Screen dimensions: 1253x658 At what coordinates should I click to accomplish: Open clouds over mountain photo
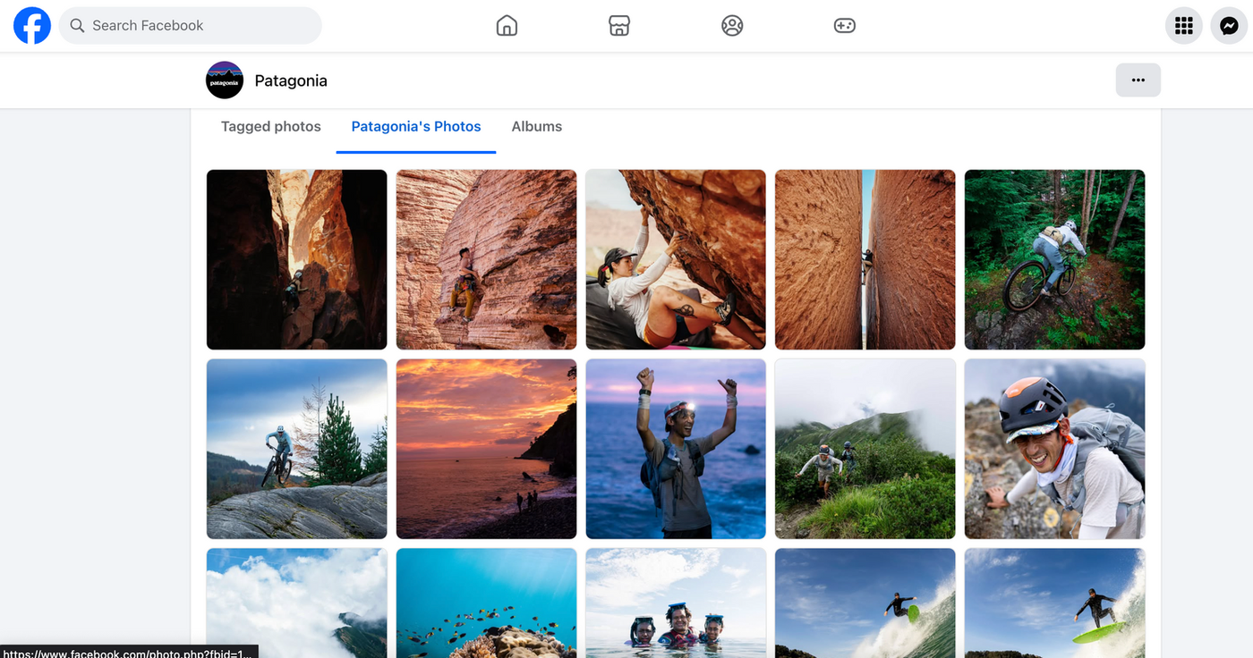[x=297, y=603]
